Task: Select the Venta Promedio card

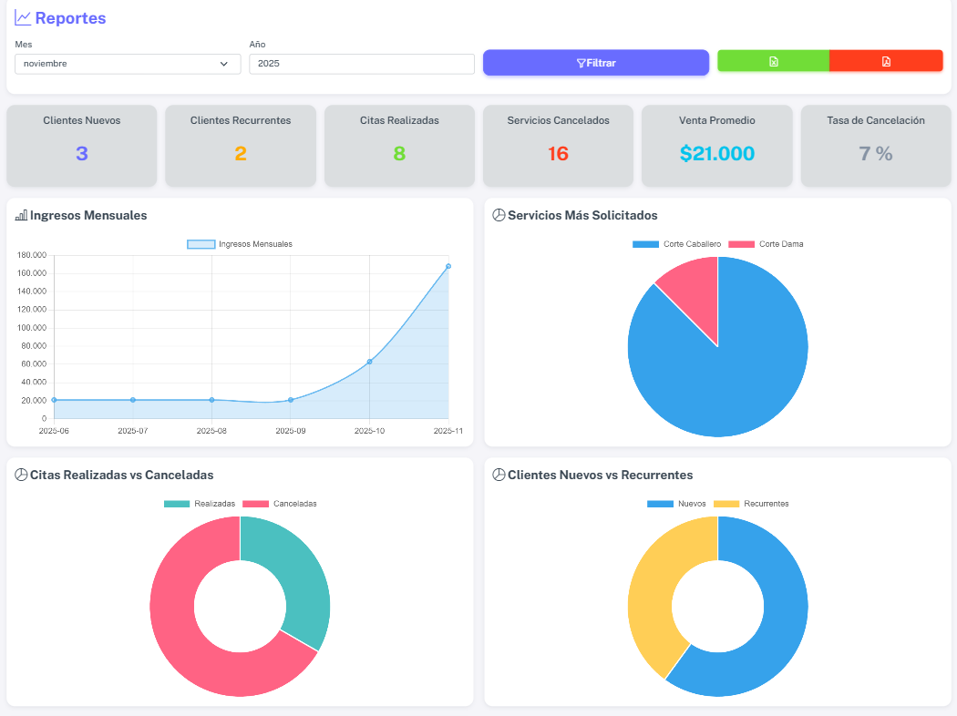Action: [717, 146]
